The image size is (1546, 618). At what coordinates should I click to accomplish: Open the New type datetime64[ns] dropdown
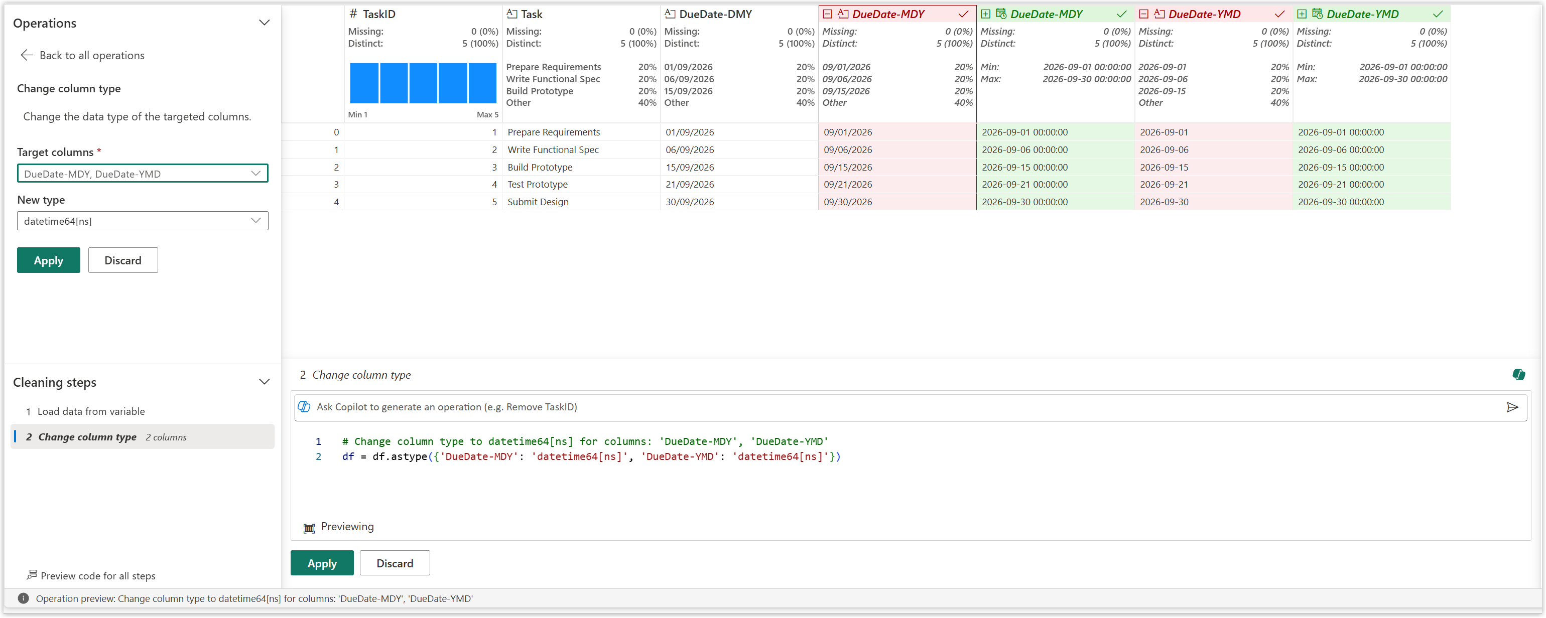pos(142,221)
